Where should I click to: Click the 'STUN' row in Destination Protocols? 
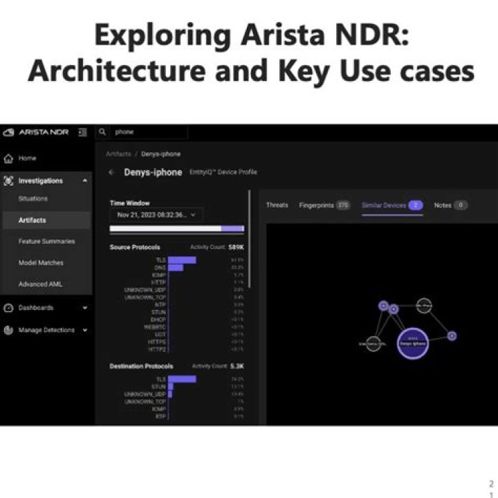(197, 387)
